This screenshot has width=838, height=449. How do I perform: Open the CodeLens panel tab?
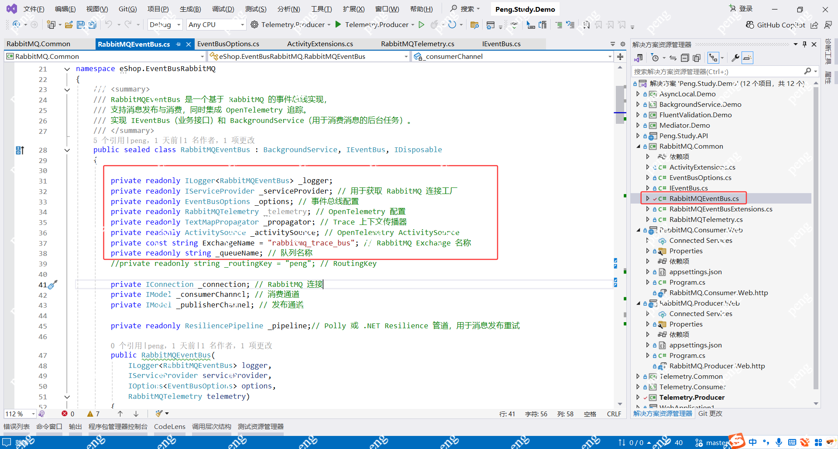(169, 427)
